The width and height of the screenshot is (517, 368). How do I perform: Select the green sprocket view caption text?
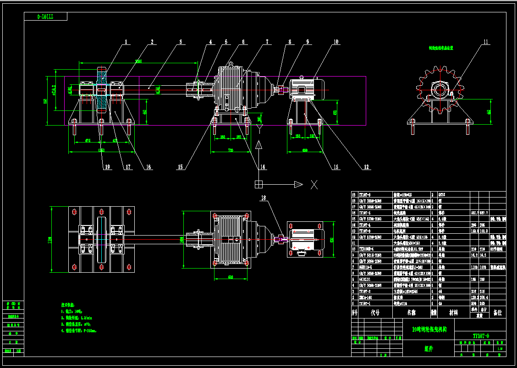pyautogui.click(x=441, y=48)
